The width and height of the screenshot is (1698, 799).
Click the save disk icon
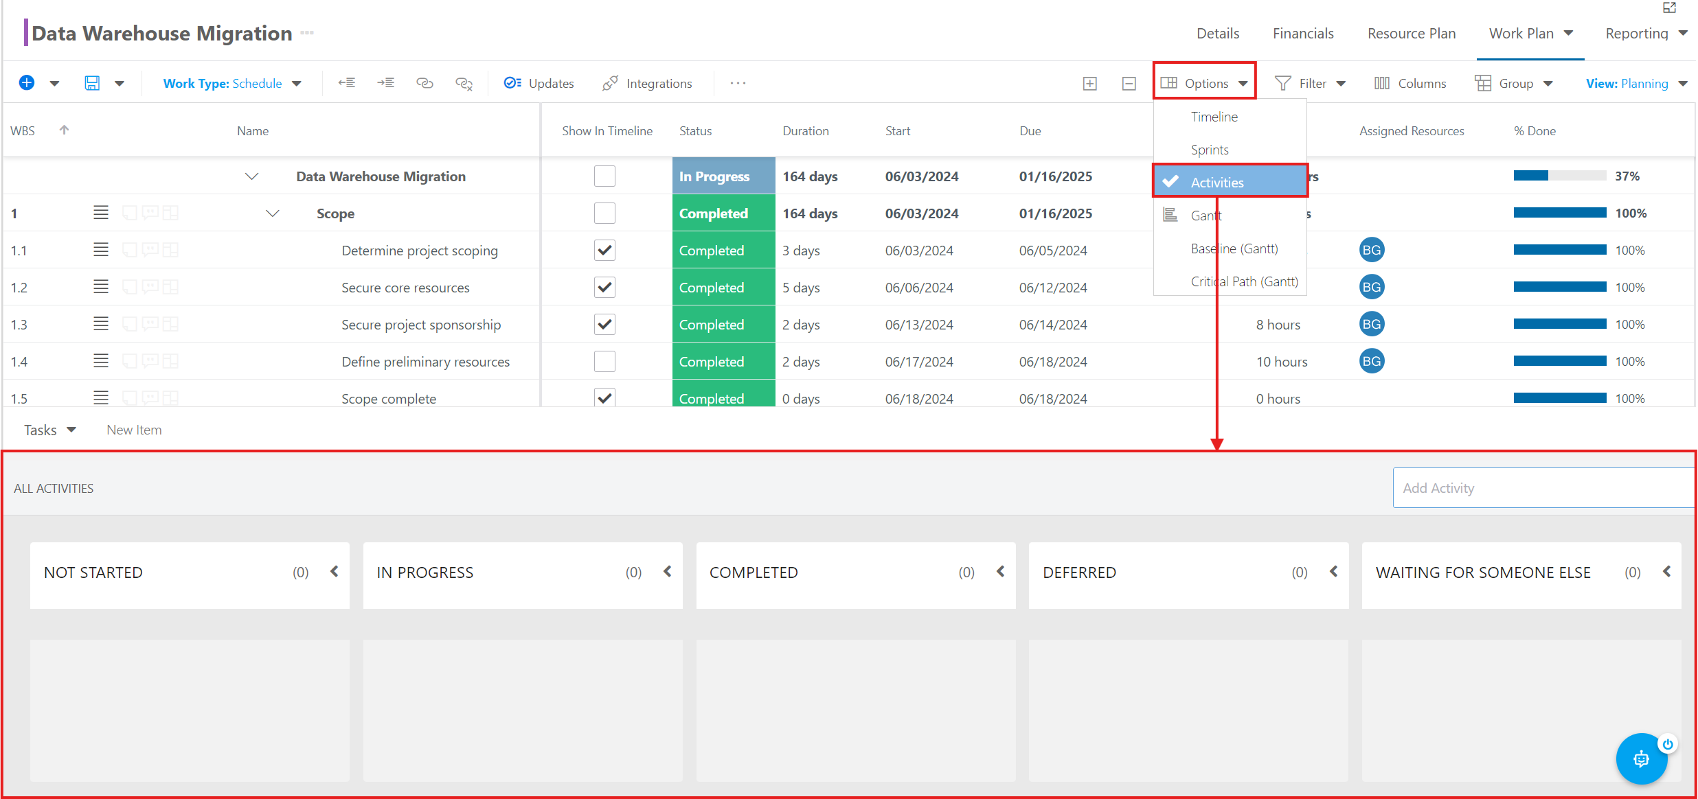[92, 83]
